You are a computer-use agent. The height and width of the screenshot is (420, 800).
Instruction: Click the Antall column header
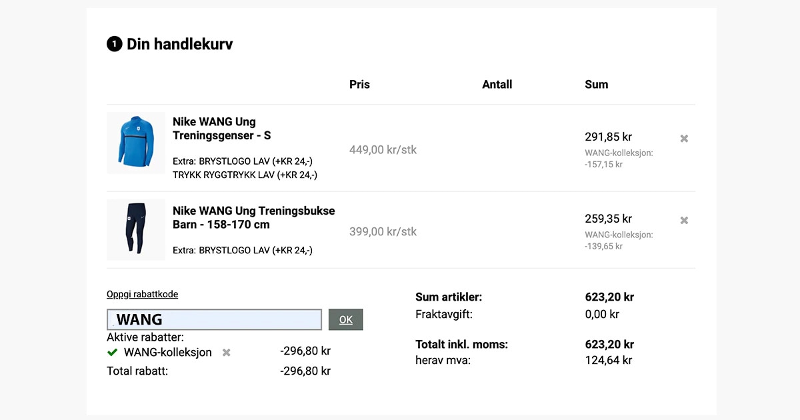click(x=497, y=84)
